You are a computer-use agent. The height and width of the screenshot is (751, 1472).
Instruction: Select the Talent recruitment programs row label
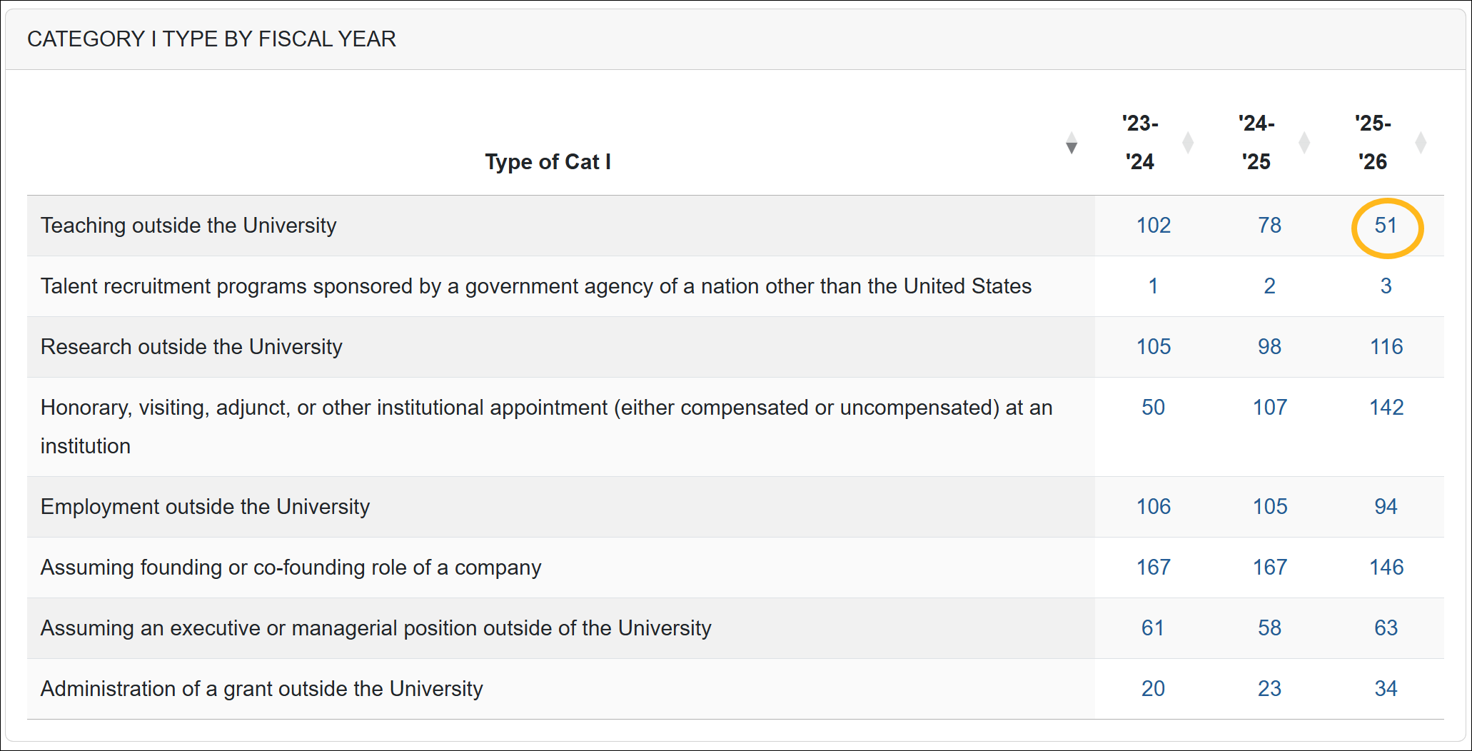tap(535, 286)
